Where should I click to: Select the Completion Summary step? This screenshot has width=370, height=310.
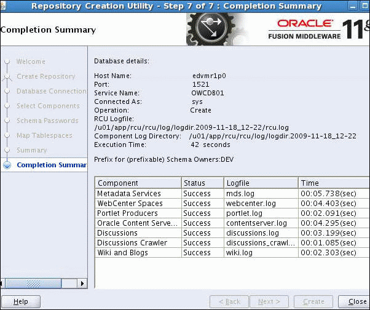click(x=52, y=165)
